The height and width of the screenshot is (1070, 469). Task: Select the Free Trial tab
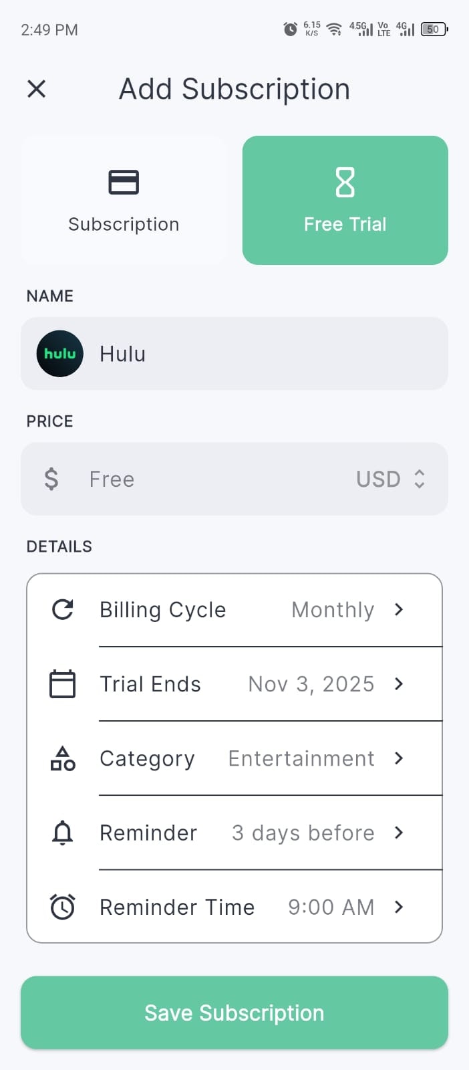(x=345, y=200)
